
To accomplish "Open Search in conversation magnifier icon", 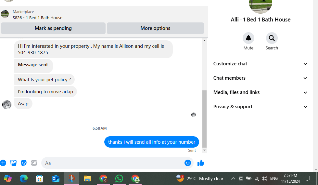I will [272, 38].
